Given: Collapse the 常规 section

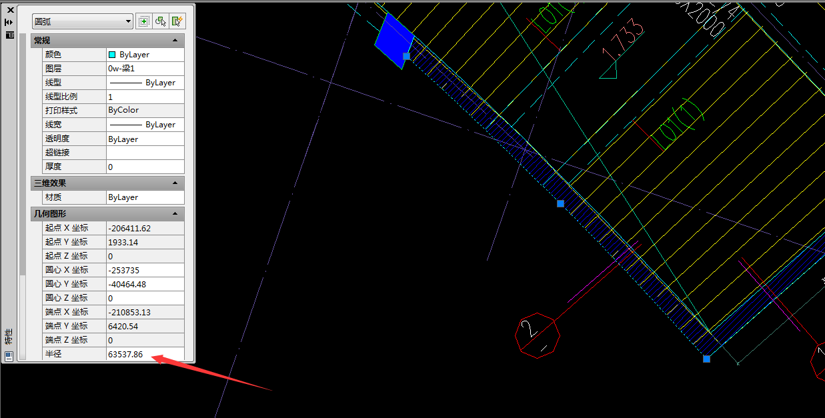Looking at the screenshot, I should (x=176, y=41).
